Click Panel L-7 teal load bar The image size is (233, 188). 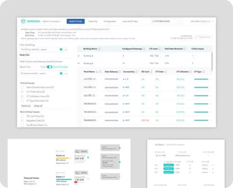pyautogui.click(x=64, y=179)
